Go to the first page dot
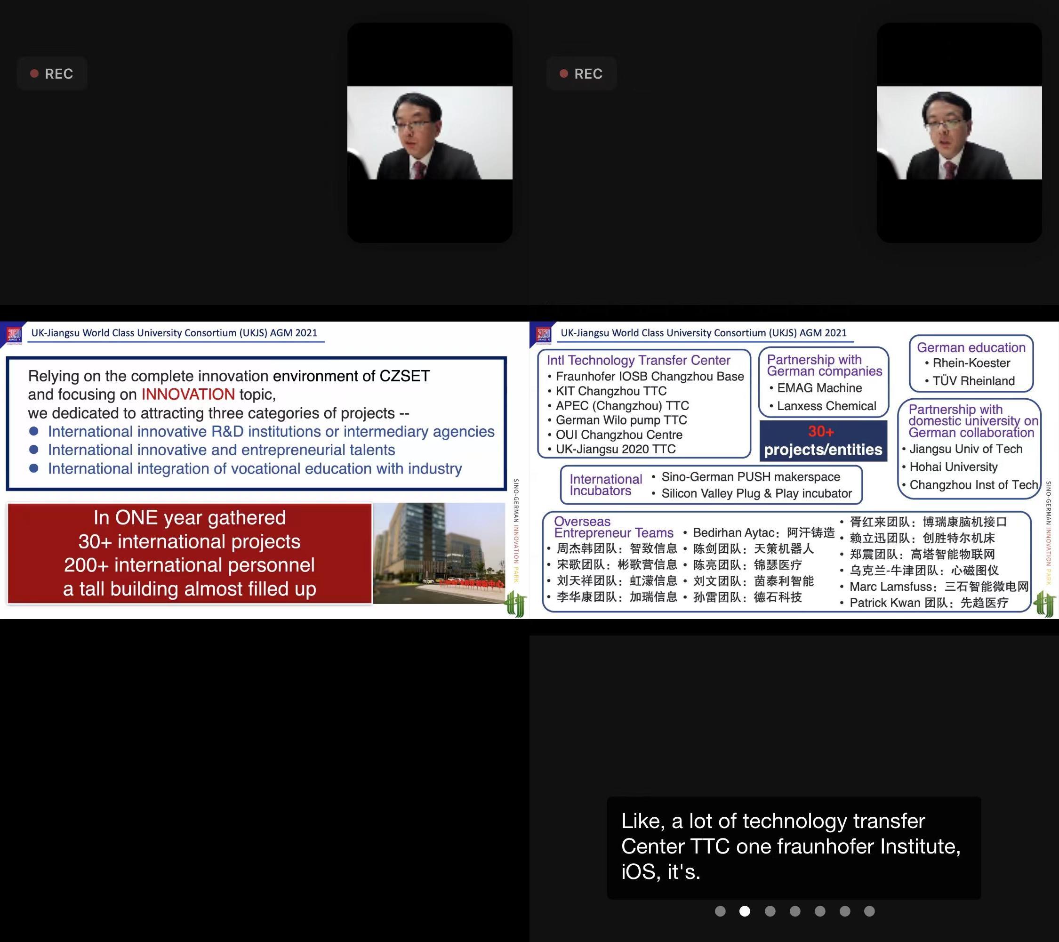Viewport: 1059px width, 942px height. (720, 911)
